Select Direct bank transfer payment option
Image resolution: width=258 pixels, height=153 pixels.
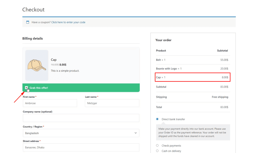pos(157,119)
